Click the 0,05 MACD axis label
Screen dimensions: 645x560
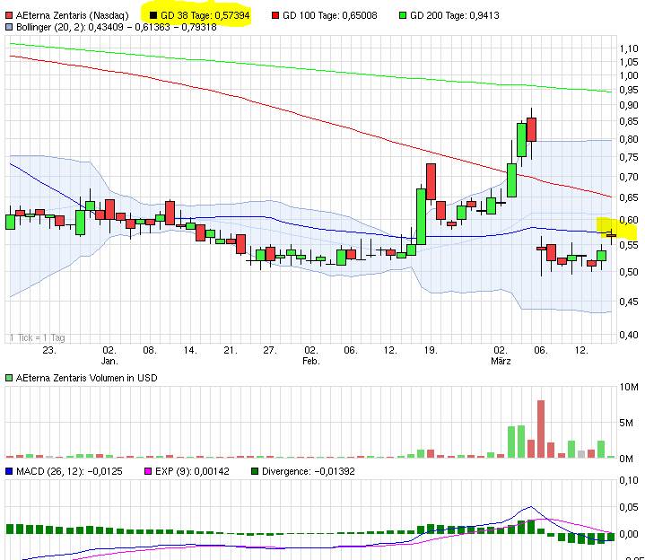coord(629,507)
